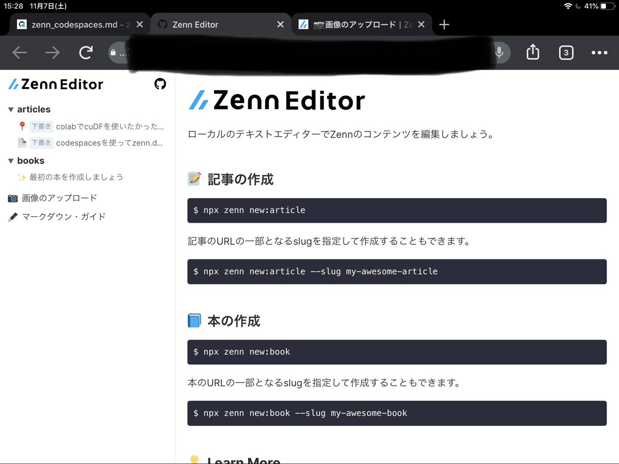
Task: Go back with the browser back arrow
Action: (20, 53)
